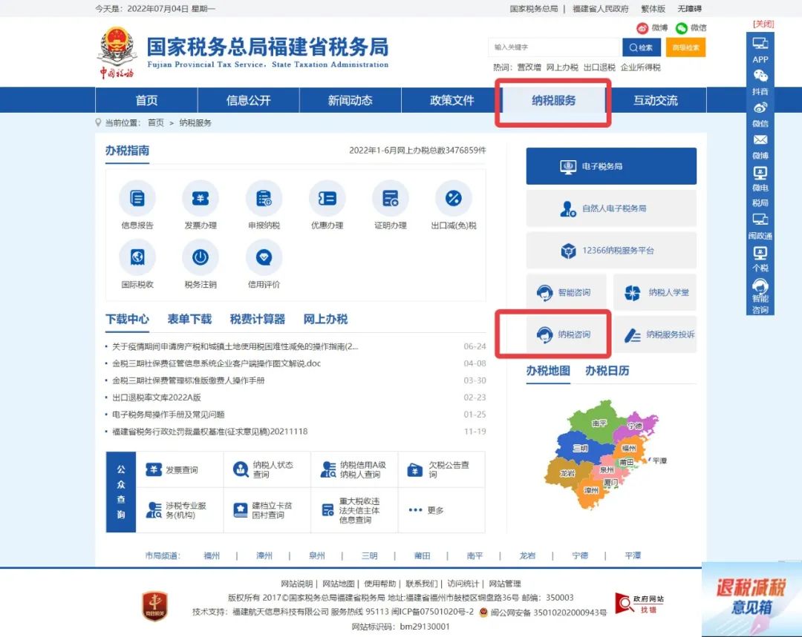
Task: Open the 出口退税率文库2022A版 download
Action: [x=157, y=397]
